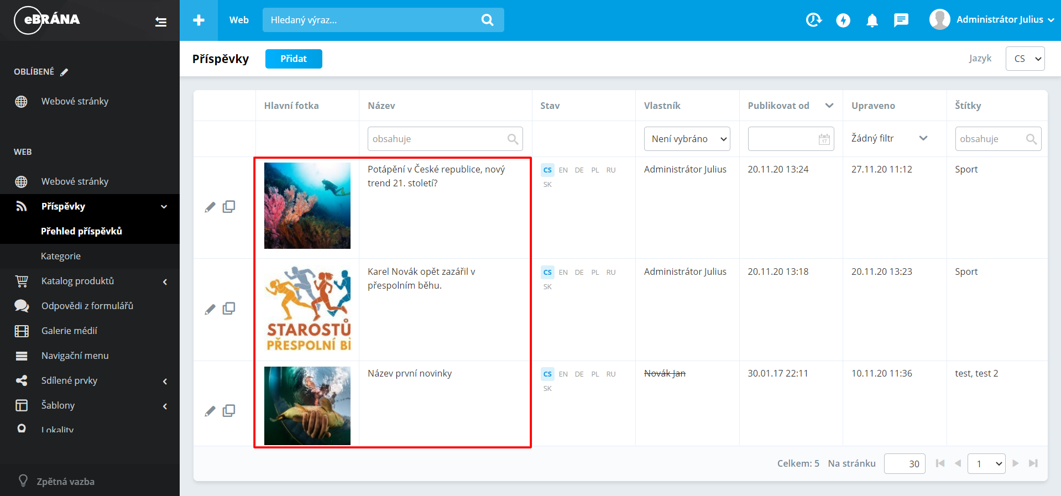Open Kategorie submenu item
The image size is (1061, 496).
coord(61,256)
